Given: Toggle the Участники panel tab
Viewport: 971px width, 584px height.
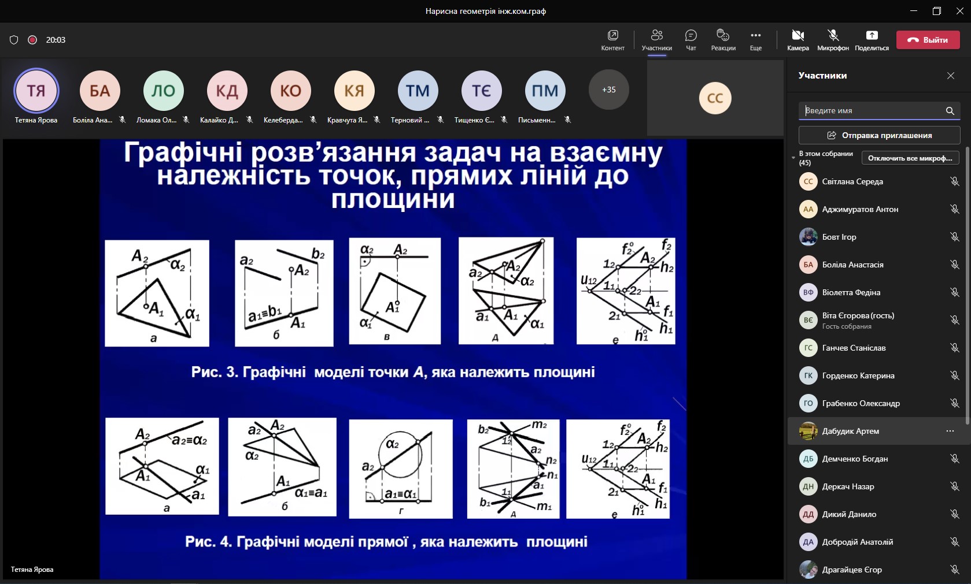Looking at the screenshot, I should click(656, 40).
